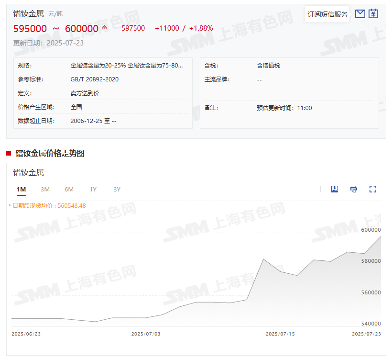Select the 1M time range tab
Screen dimensions: 392x359
click(x=21, y=190)
